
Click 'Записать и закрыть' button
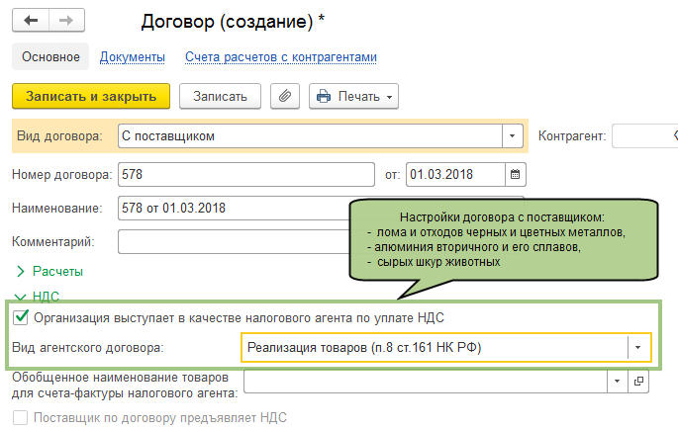(91, 96)
